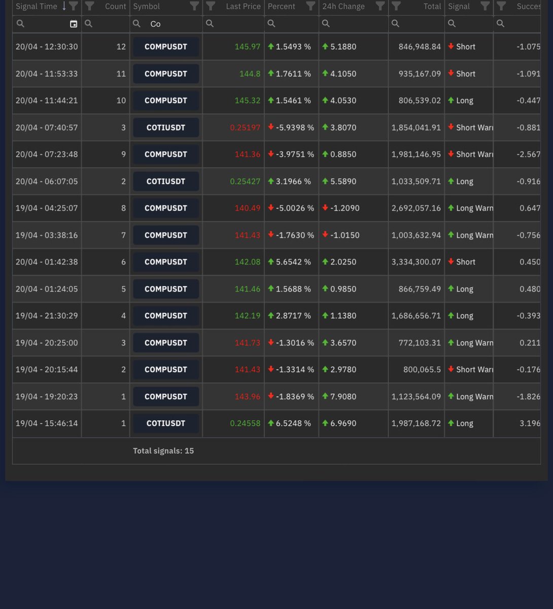Open COTIUSDT from the 06:07:05 row
The width and height of the screenshot is (553, 609).
[166, 181]
